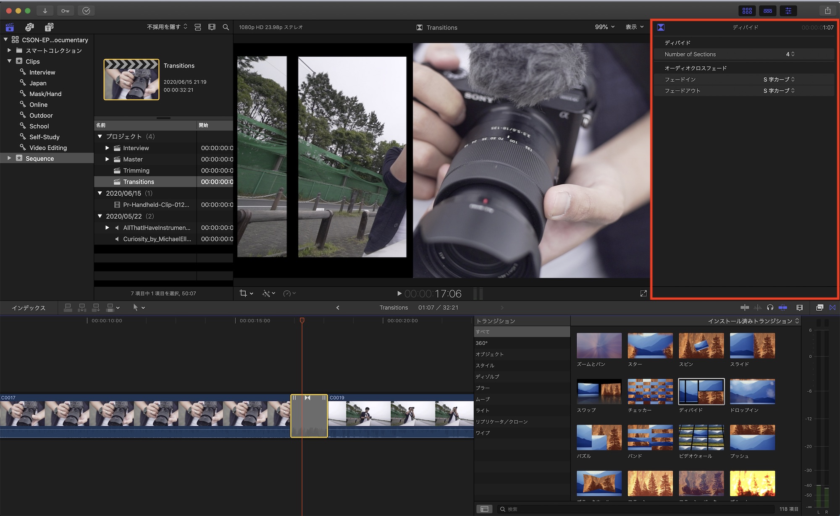Click the import media arrow icon

[45, 10]
